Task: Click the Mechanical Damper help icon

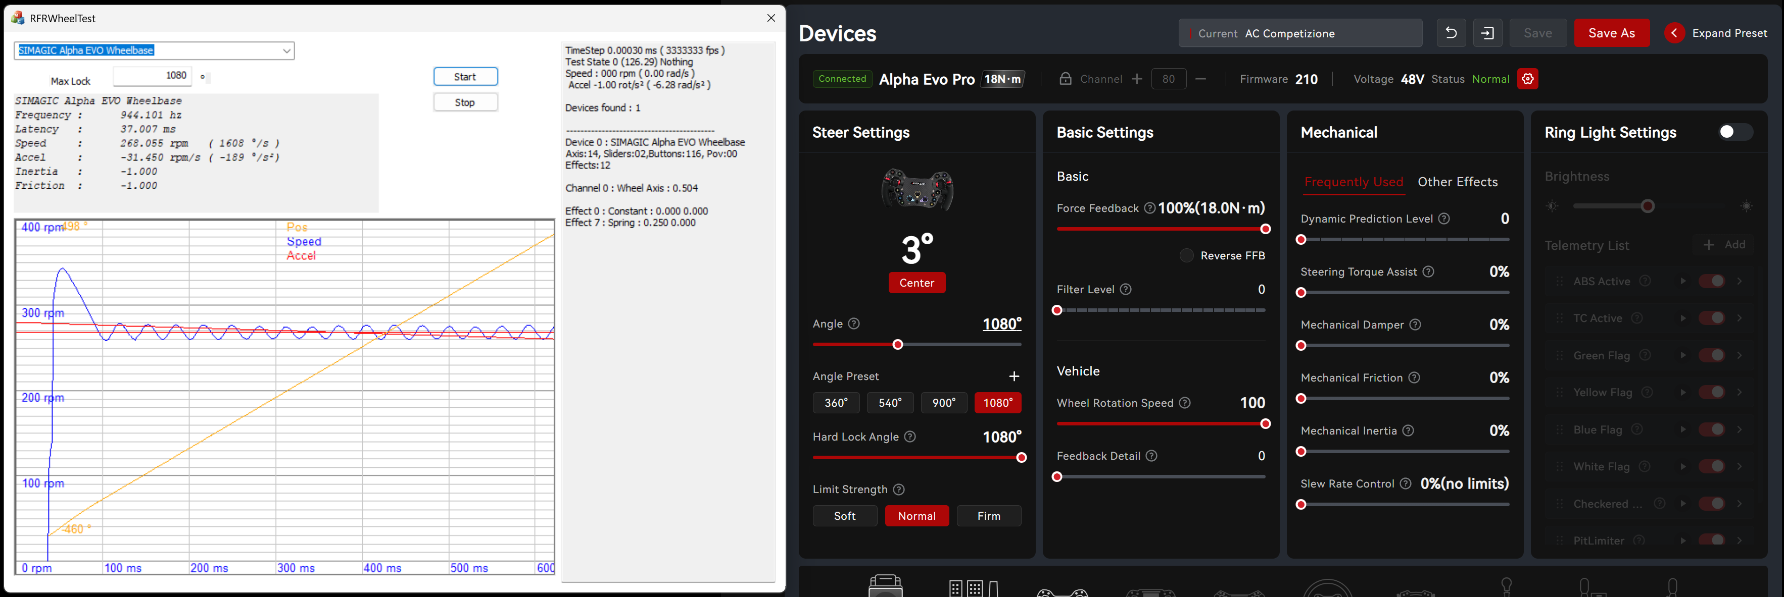Action: coord(1416,324)
